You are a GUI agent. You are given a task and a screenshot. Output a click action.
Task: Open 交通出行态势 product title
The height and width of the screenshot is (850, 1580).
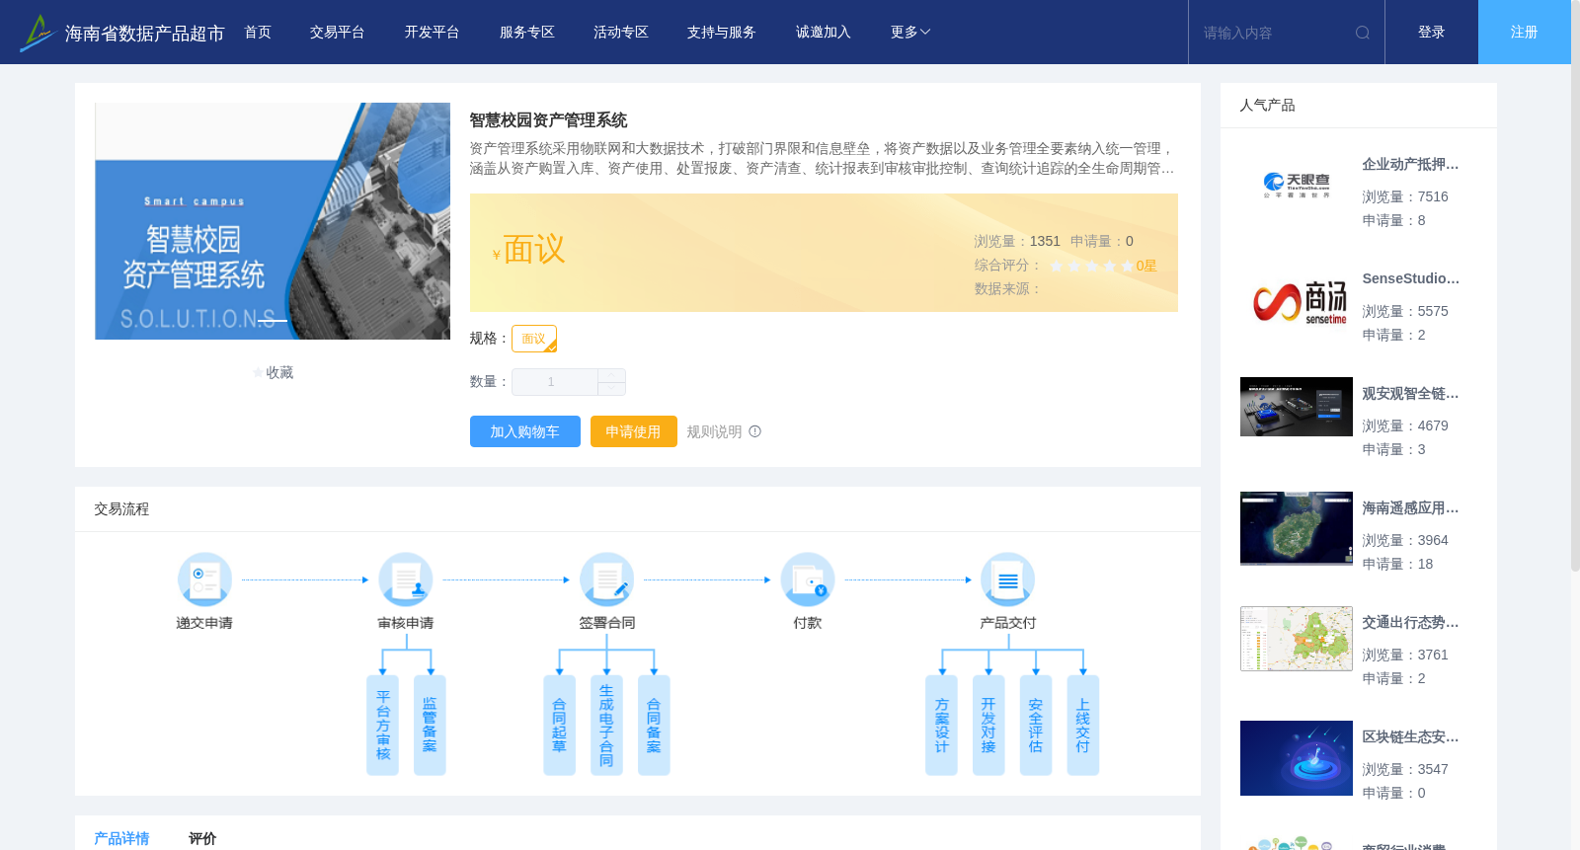[x=1410, y=623]
